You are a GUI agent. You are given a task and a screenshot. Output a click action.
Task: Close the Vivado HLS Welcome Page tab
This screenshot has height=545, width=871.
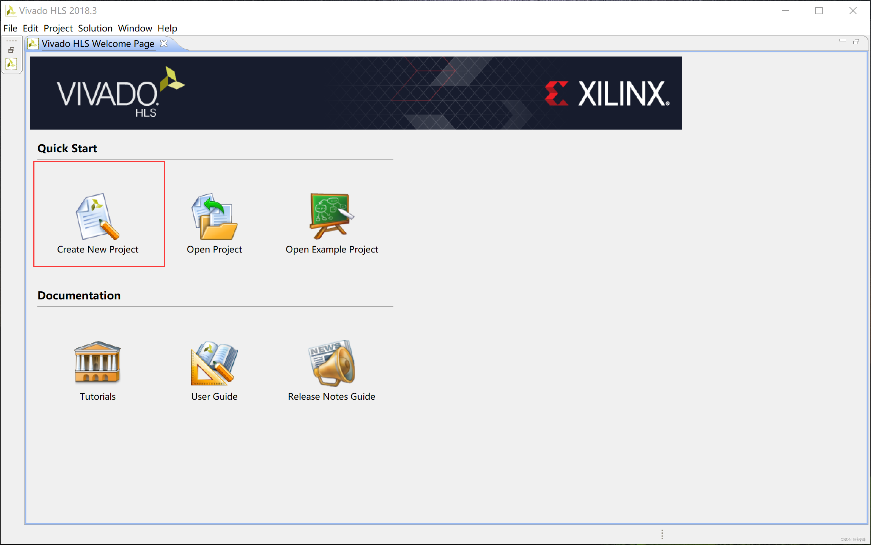[x=164, y=44]
